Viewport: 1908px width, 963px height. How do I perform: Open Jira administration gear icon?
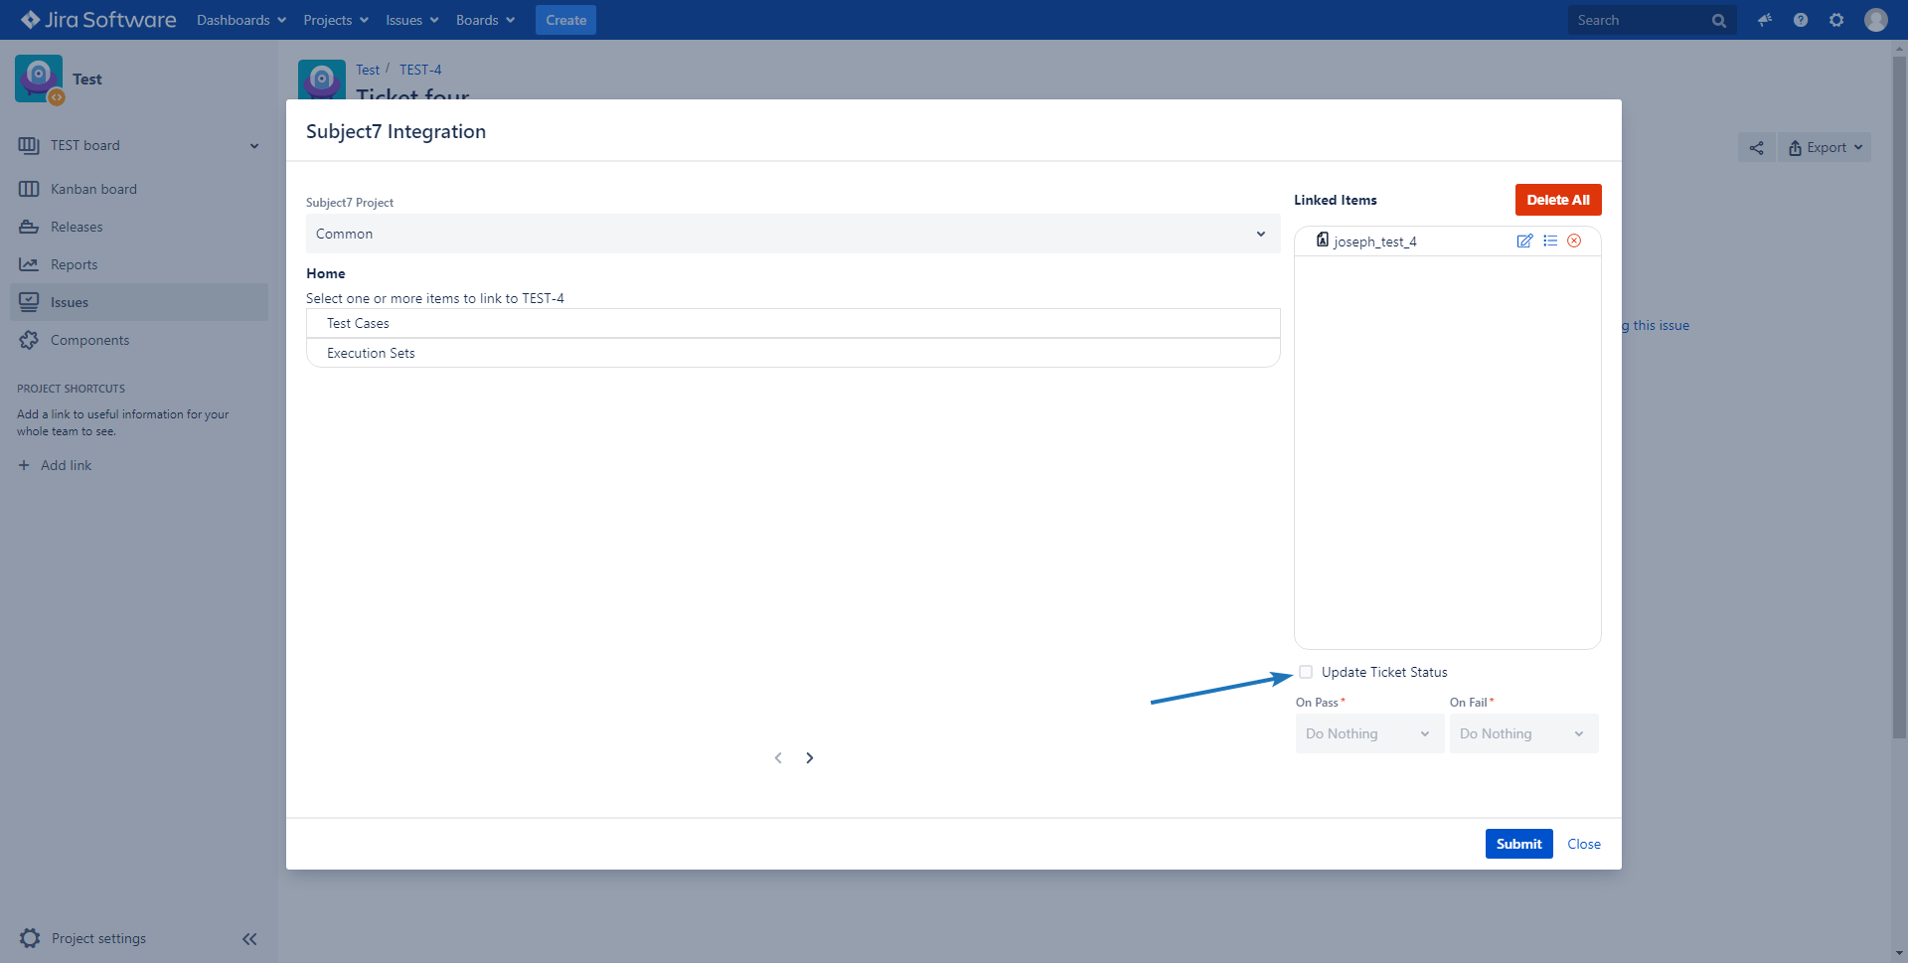[1836, 20]
